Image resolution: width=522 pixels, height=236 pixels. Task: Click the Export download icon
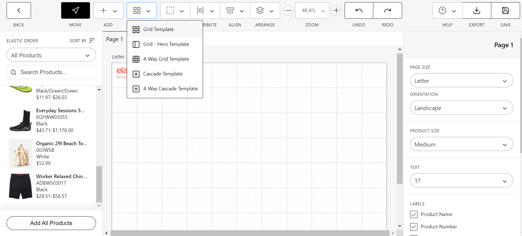(x=477, y=10)
